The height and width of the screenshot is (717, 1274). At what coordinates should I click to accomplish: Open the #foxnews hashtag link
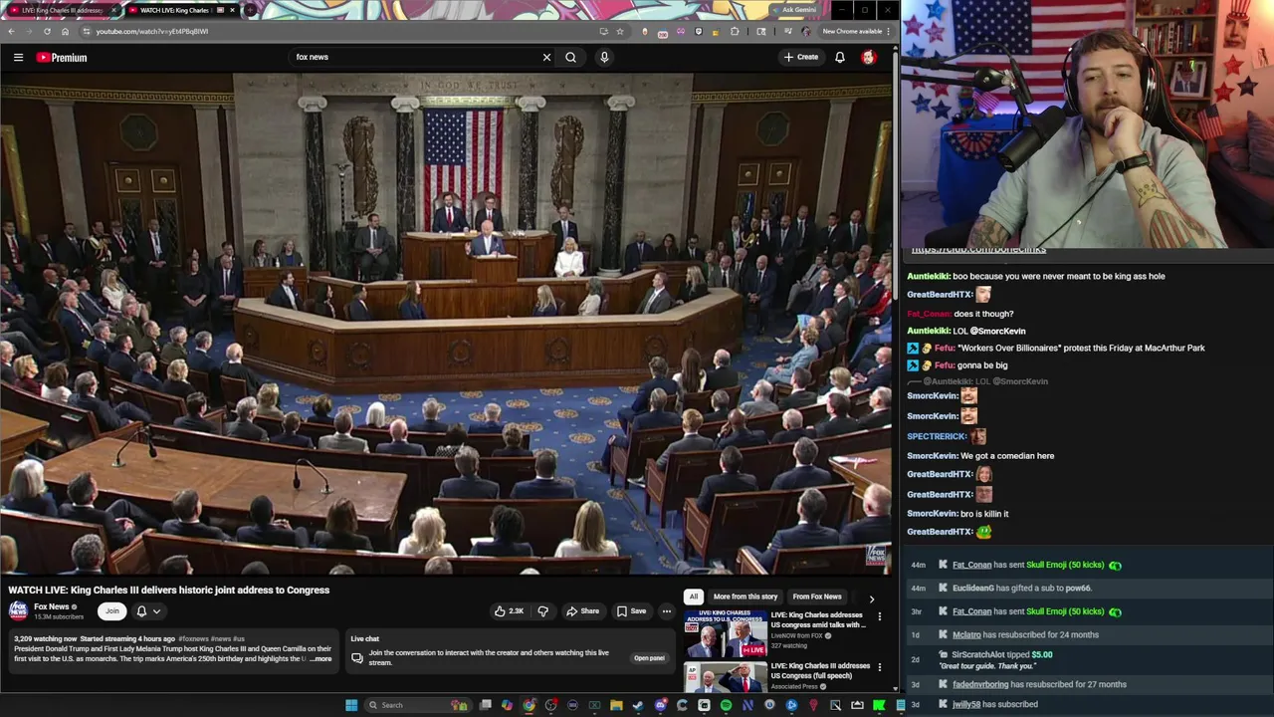193,638
